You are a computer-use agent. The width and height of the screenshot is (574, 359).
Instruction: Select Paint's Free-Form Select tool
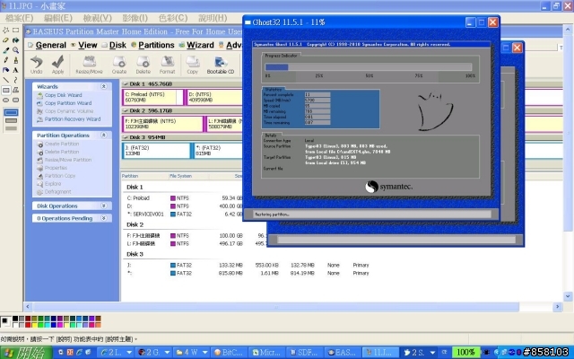6,30
